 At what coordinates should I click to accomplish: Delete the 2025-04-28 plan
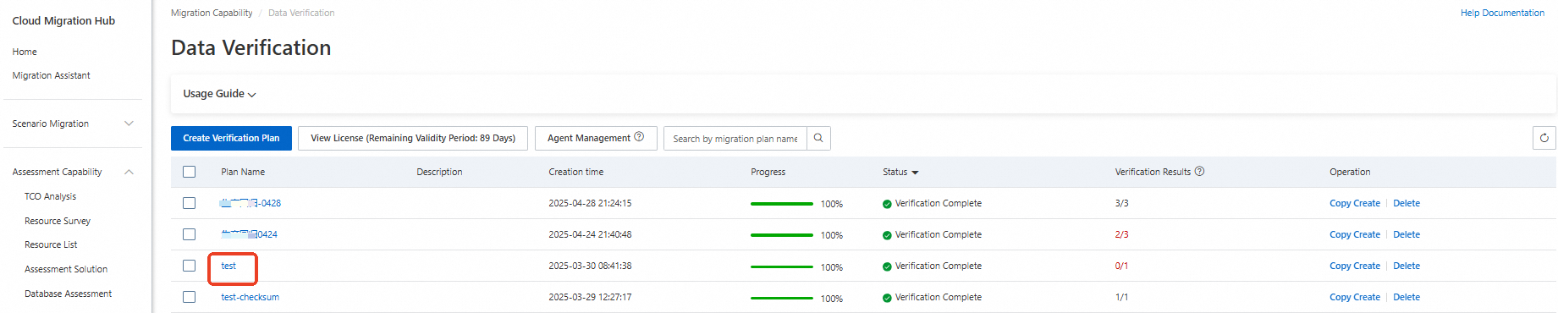pos(1407,203)
